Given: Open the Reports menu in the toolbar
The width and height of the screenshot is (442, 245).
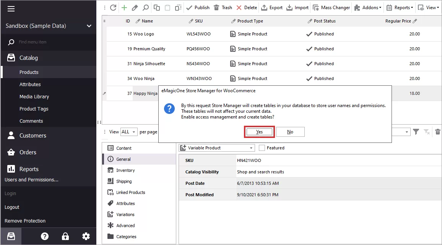Looking at the screenshot, I should (400, 7).
